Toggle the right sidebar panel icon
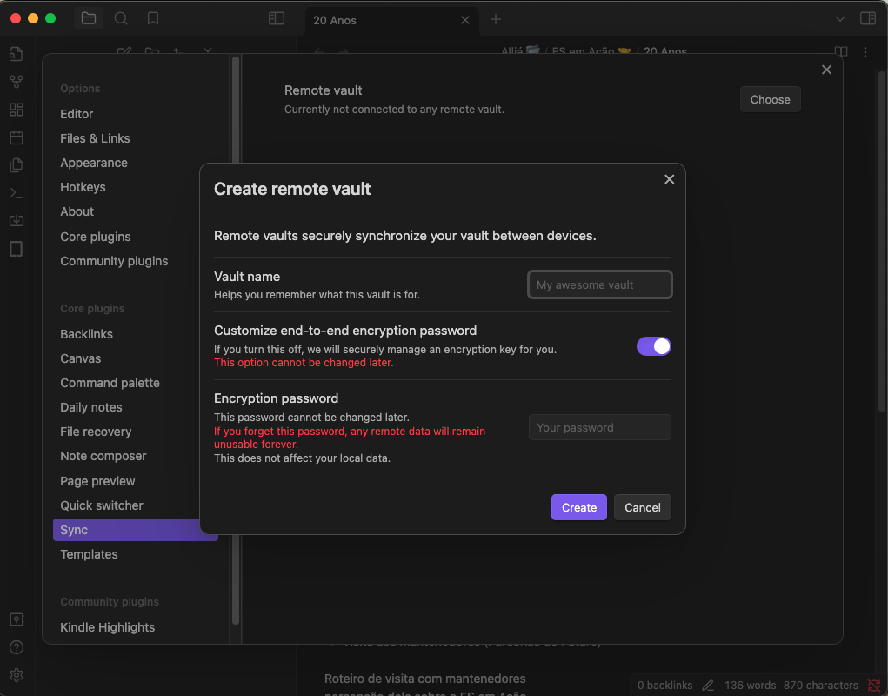Image resolution: width=888 pixels, height=696 pixels. 867,17
